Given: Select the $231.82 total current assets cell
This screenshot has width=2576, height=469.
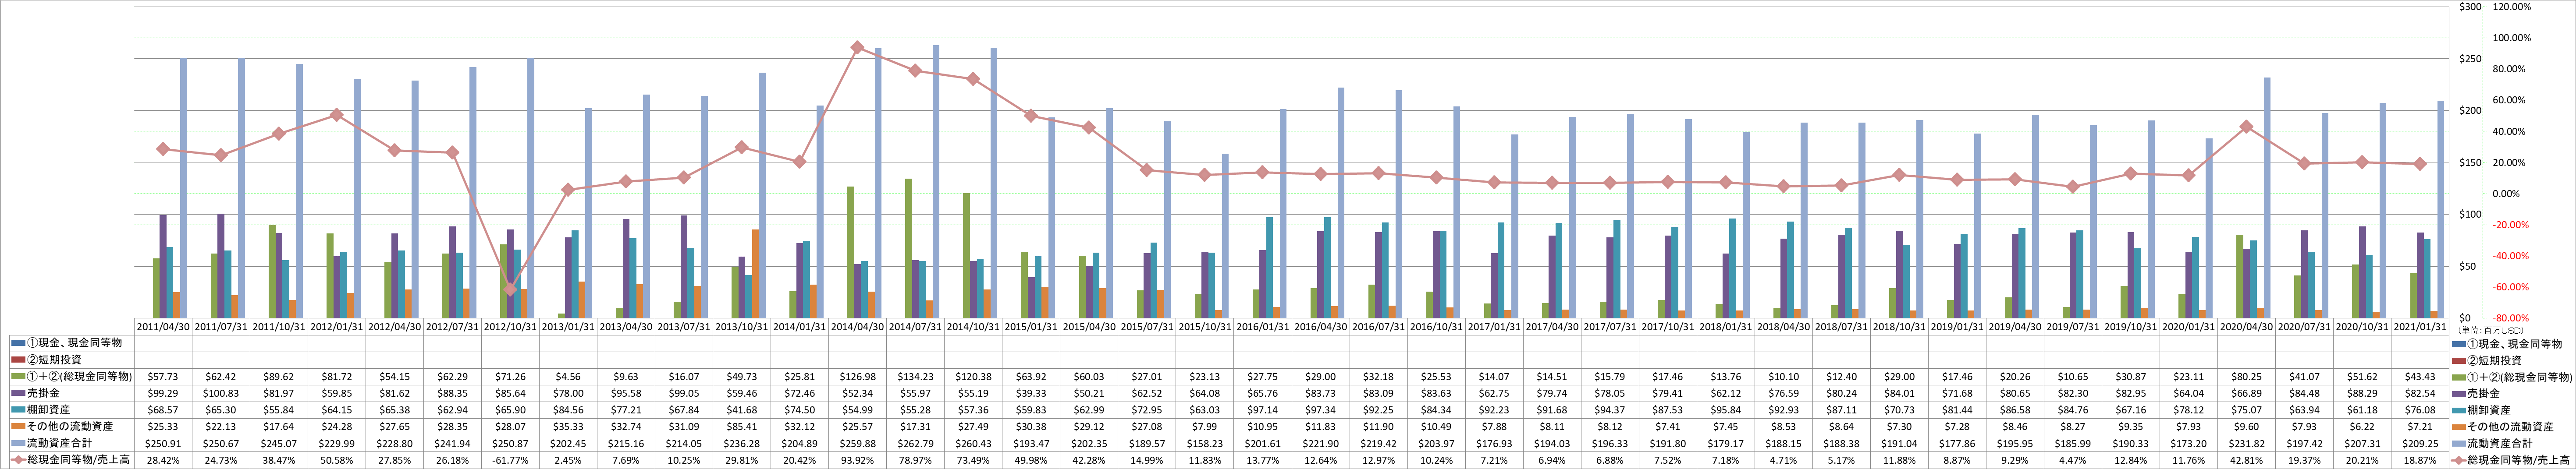Looking at the screenshot, I should coord(2246,444).
